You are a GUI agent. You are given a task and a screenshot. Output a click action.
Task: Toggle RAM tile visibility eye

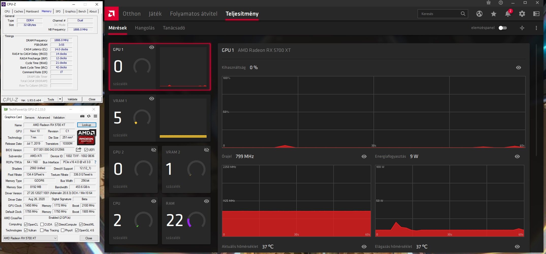(x=206, y=201)
